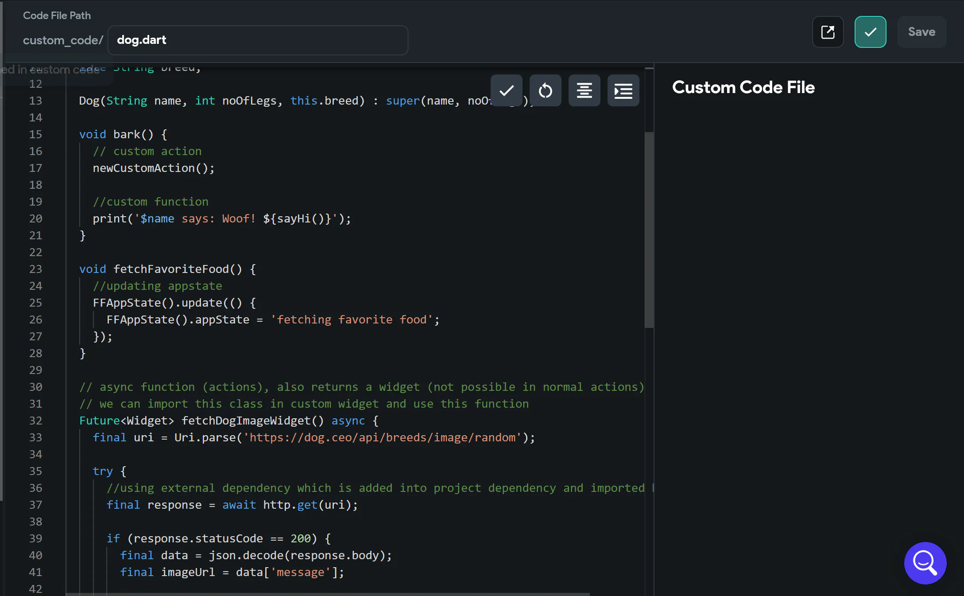
Task: Click the vertical code scrollbar
Action: 649,230
